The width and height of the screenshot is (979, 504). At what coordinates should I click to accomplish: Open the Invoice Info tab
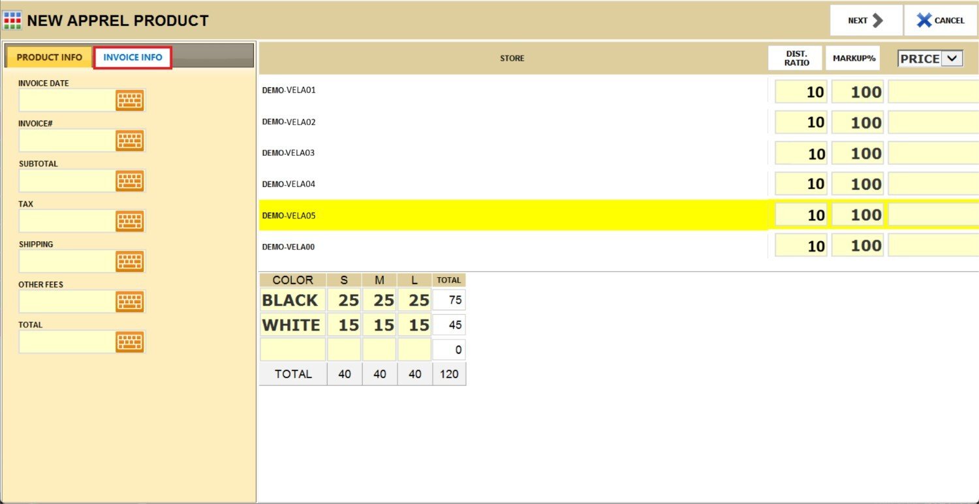(132, 57)
